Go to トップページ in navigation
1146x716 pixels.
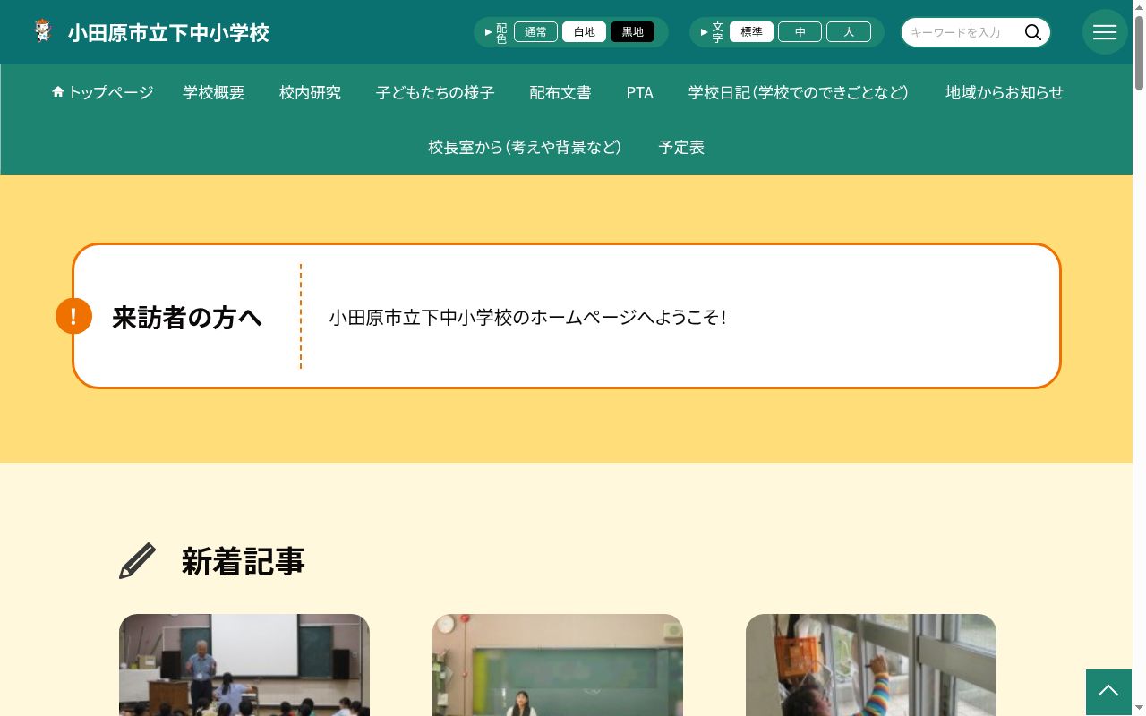tap(103, 92)
